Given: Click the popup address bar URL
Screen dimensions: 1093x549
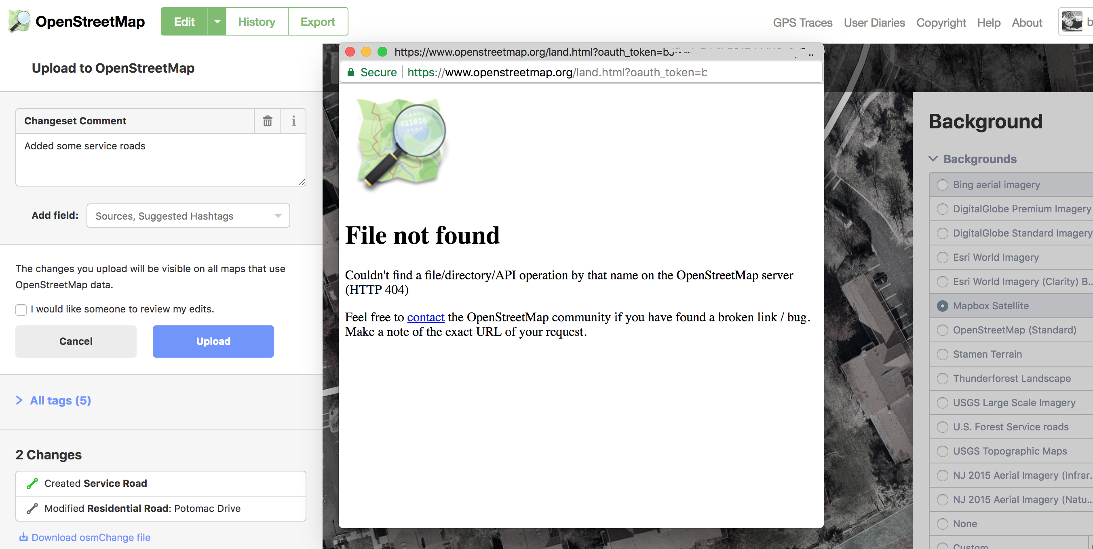Looking at the screenshot, I should [x=557, y=72].
